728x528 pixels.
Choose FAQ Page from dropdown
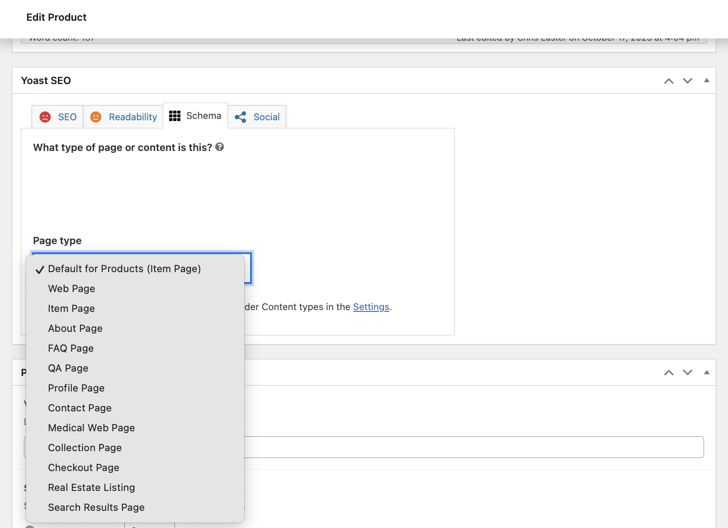71,349
